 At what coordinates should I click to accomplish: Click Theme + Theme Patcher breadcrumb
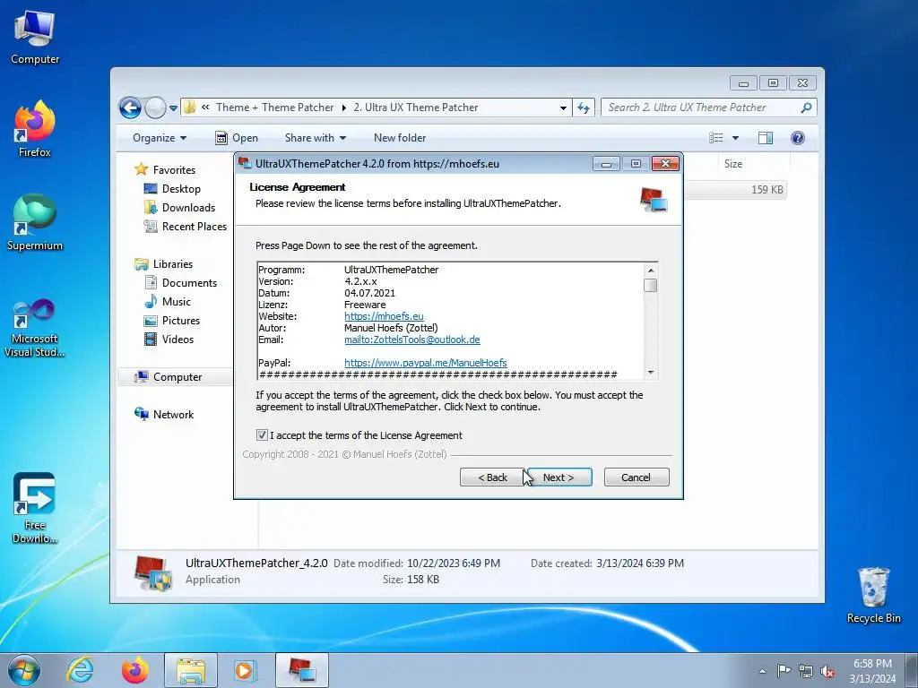[x=274, y=107]
